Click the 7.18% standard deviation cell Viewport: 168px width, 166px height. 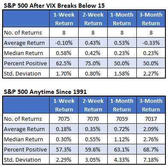tap(151, 160)
